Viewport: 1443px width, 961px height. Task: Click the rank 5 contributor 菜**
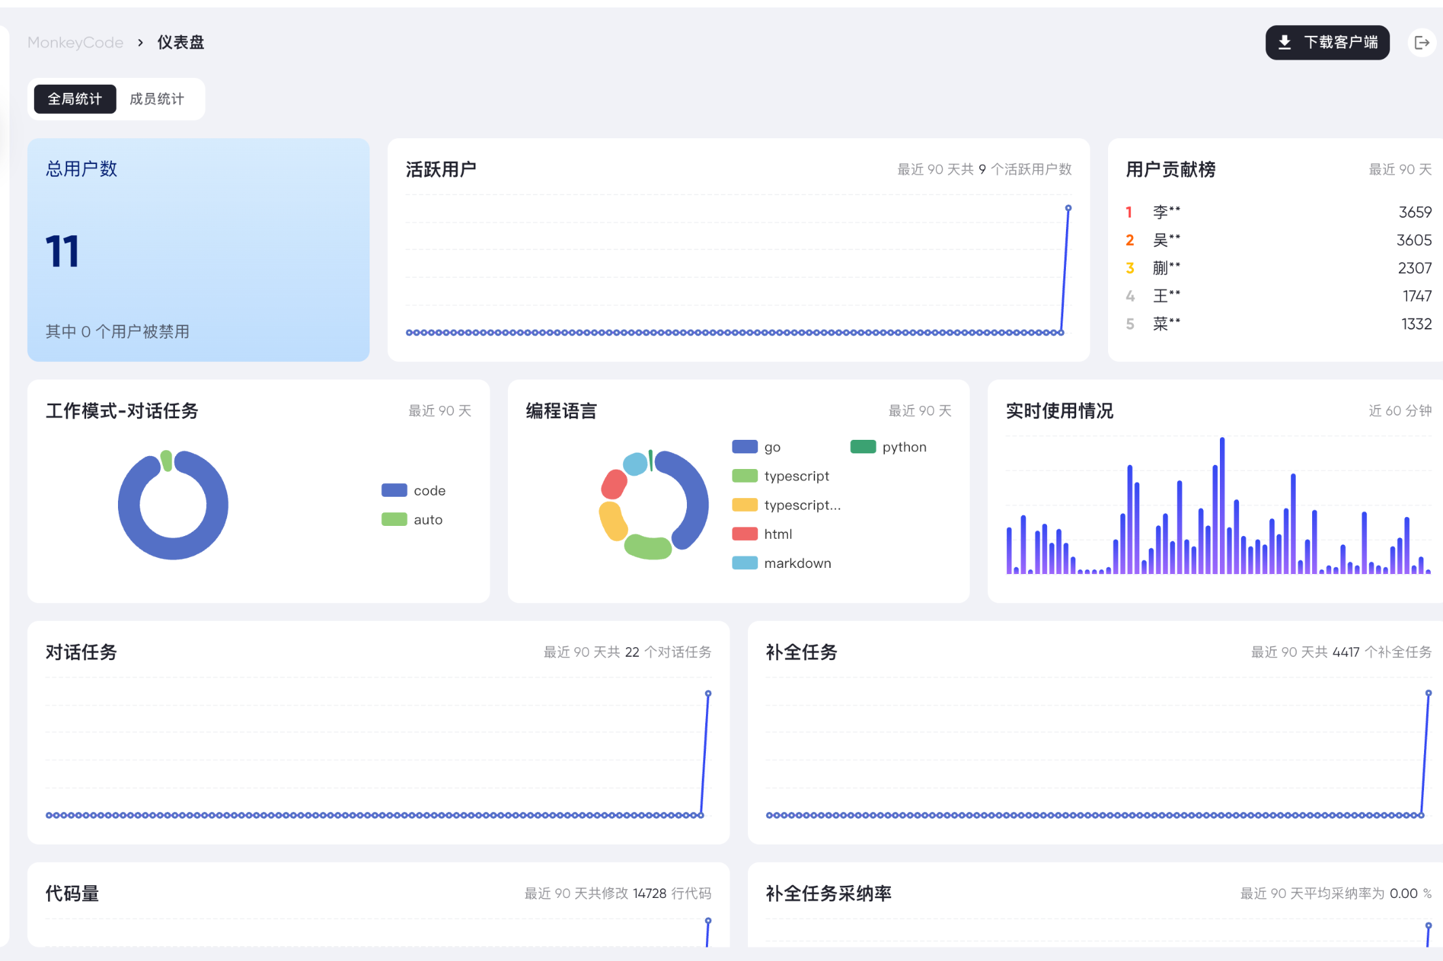(1166, 324)
